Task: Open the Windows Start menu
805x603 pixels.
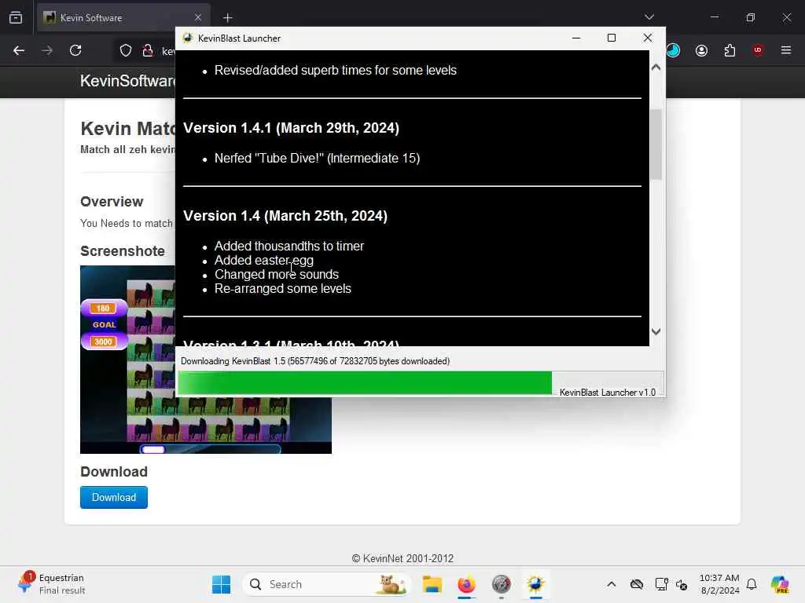Action: (221, 584)
